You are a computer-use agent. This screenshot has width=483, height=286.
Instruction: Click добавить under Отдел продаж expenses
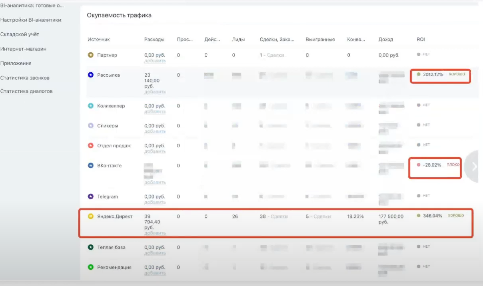(x=155, y=151)
